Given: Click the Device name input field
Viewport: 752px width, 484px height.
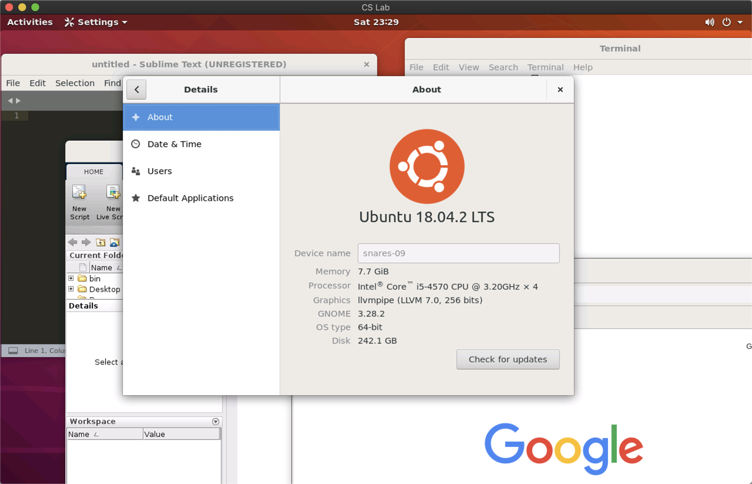Looking at the screenshot, I should point(458,253).
